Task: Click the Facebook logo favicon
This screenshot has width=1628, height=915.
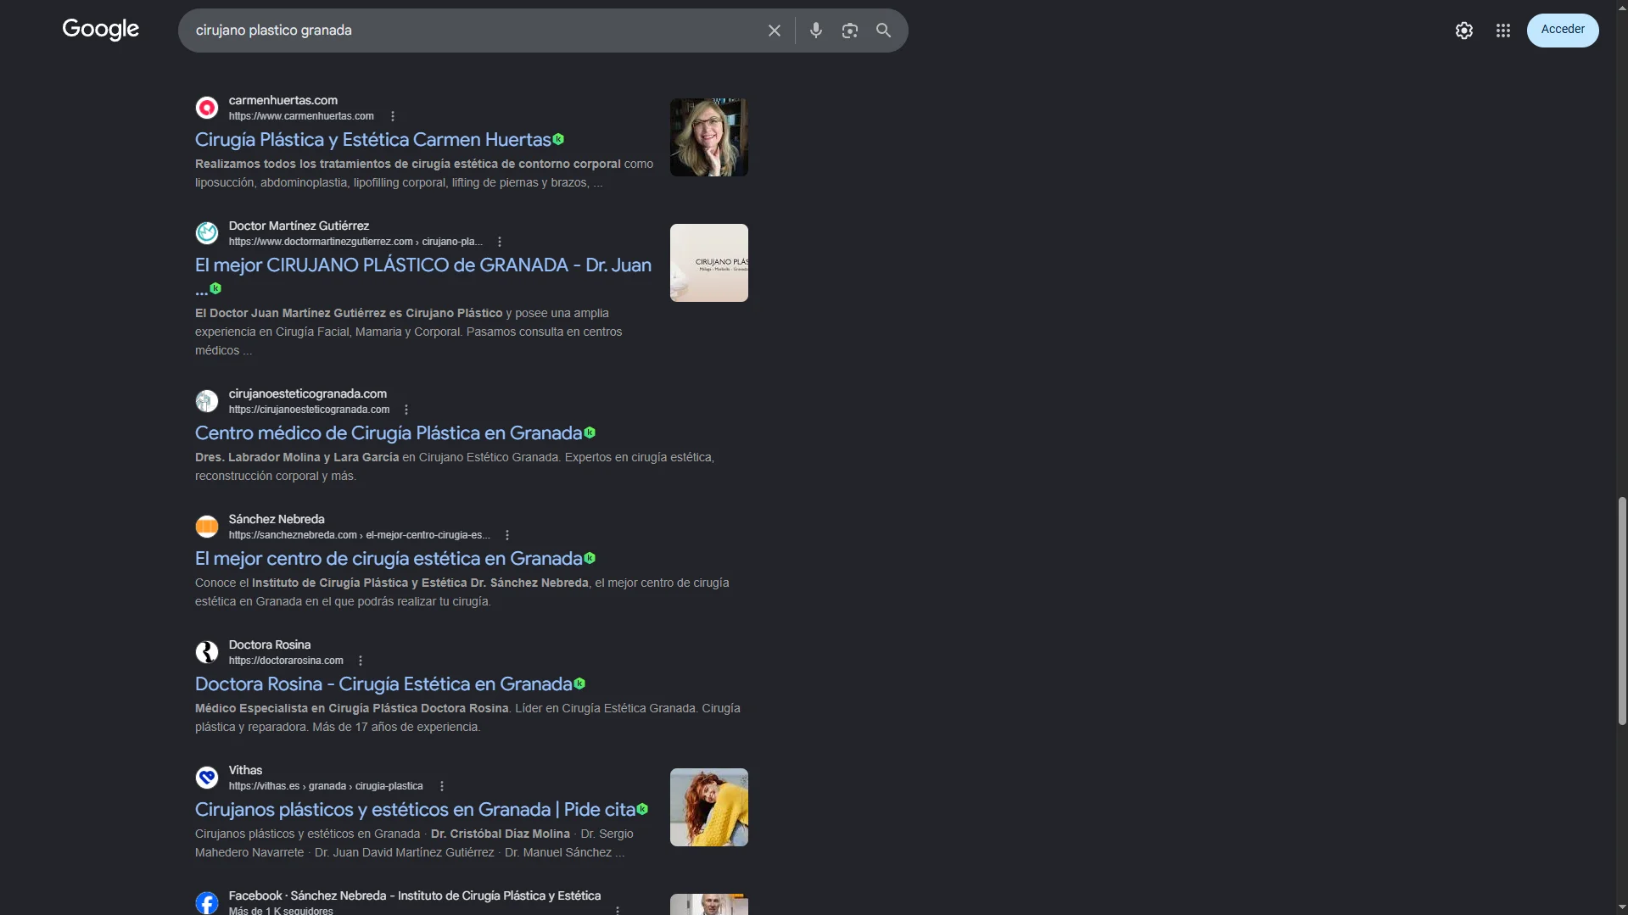Action: coord(207,902)
